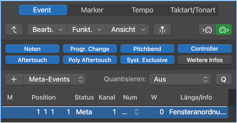Toggle the Poly Aftertouch filter

tap(90, 60)
